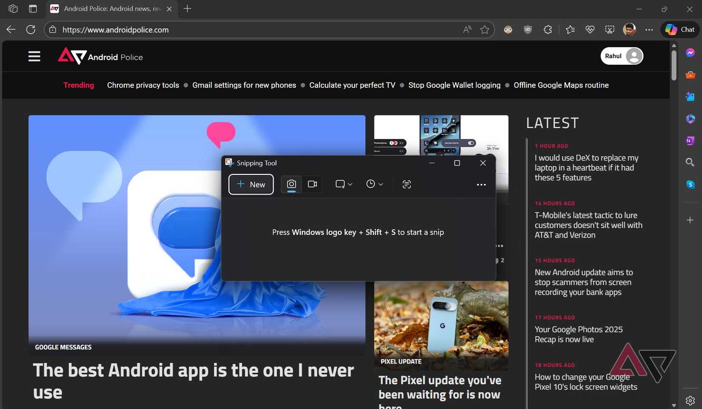The image size is (702, 409).
Task: Open the Snipping Tool See more menu
Action: click(x=481, y=184)
